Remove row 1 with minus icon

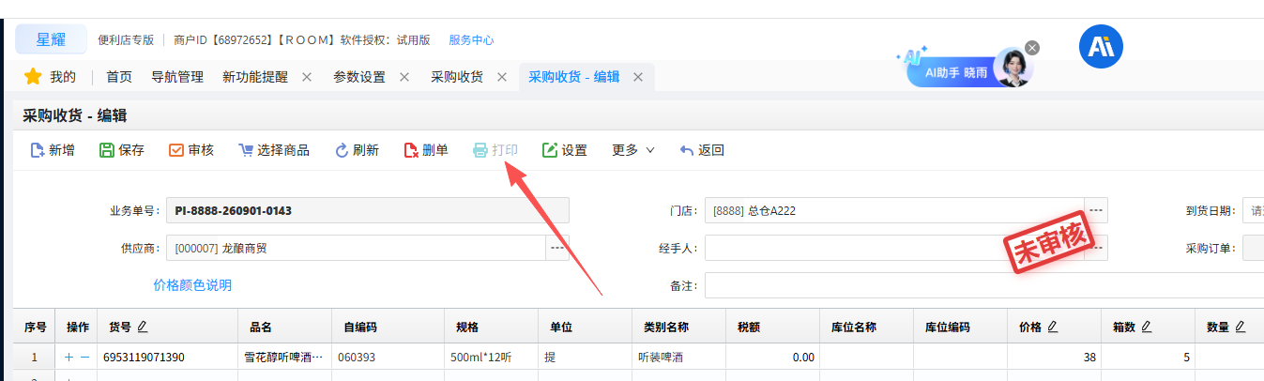pyautogui.click(x=84, y=358)
